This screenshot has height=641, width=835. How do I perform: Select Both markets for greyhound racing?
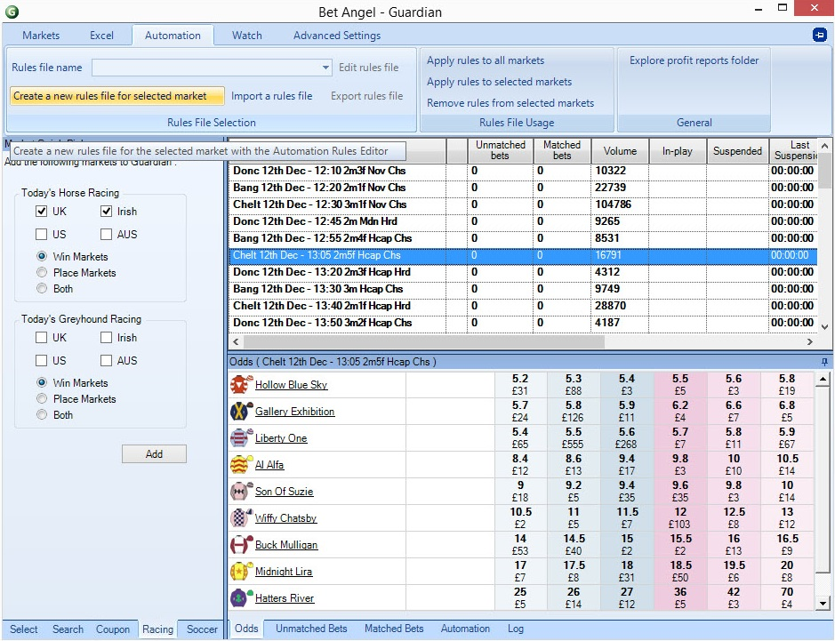click(42, 414)
